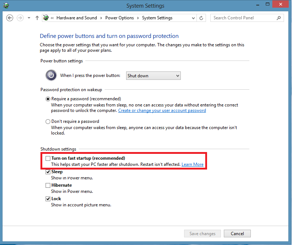The height and width of the screenshot is (245, 292).
Task: Click the System Settings title bar icon
Action: coord(6,5)
